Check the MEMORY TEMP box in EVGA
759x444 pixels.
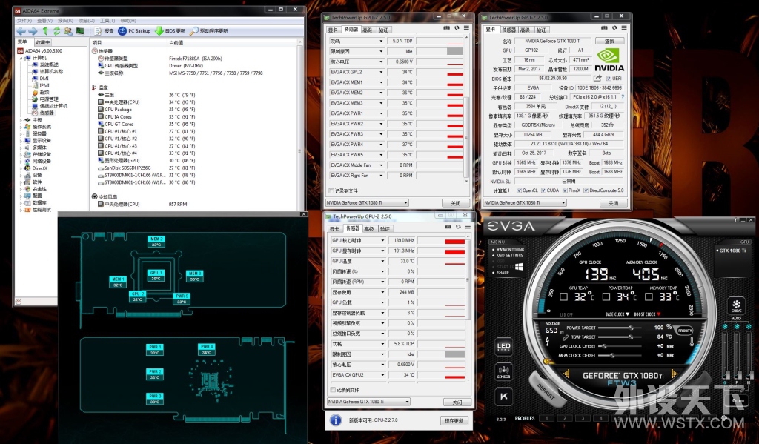click(x=649, y=296)
